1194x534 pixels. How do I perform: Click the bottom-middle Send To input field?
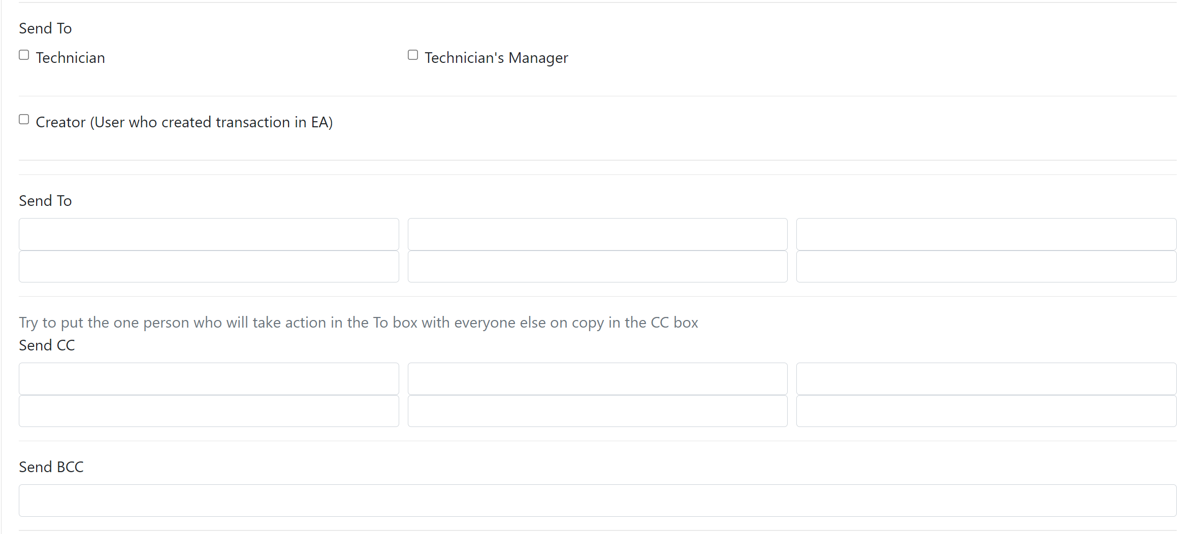598,266
